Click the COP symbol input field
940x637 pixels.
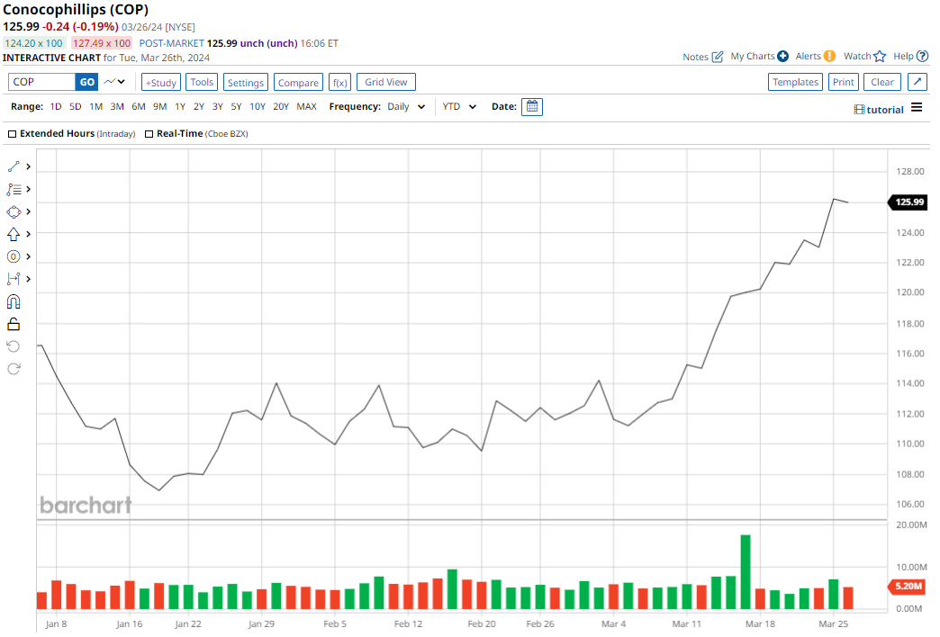41,82
